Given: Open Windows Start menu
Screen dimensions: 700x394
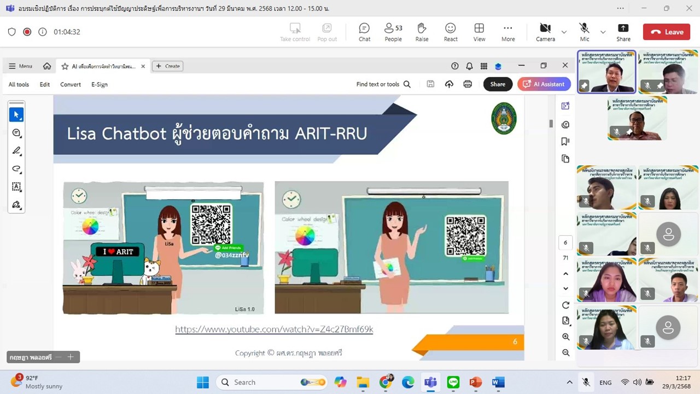Looking at the screenshot, I should [x=203, y=382].
